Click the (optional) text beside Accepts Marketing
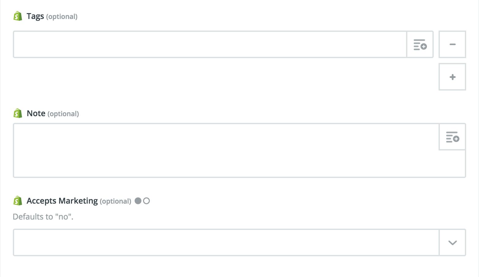 [115, 201]
